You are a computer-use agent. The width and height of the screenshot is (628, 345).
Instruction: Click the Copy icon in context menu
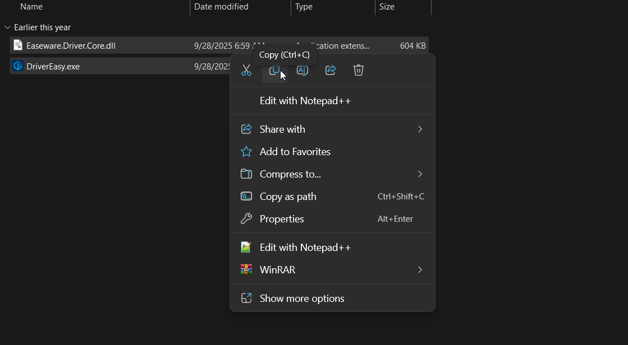coord(274,71)
